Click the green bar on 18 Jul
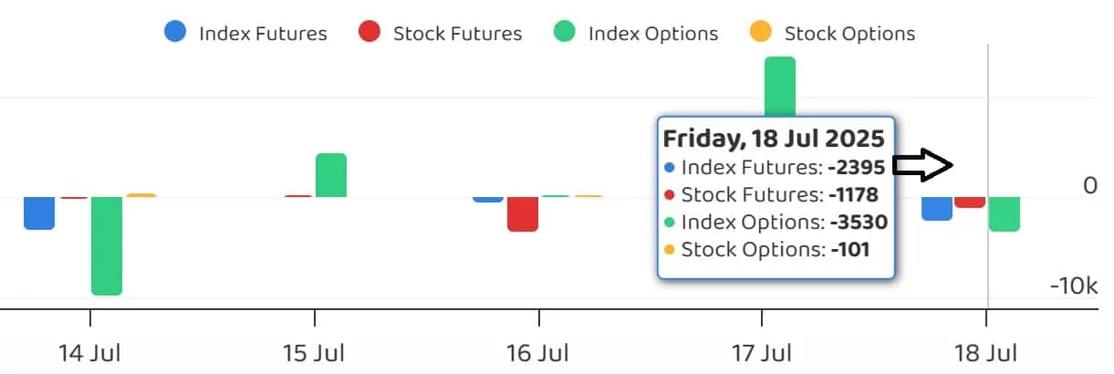Image resolution: width=1114 pixels, height=374 pixels. click(1005, 213)
